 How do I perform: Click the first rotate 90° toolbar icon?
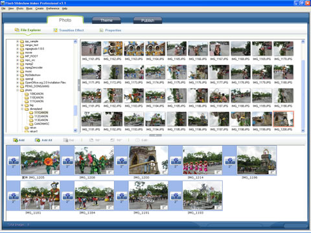[x=91, y=140]
